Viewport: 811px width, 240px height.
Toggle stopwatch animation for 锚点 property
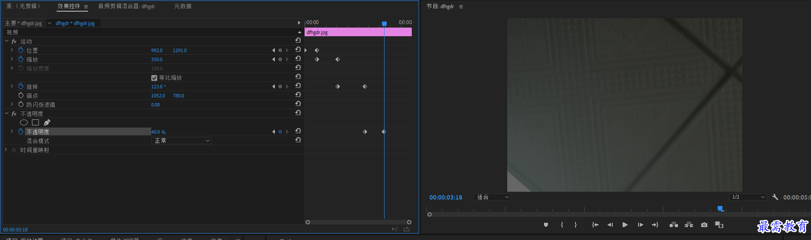click(21, 95)
